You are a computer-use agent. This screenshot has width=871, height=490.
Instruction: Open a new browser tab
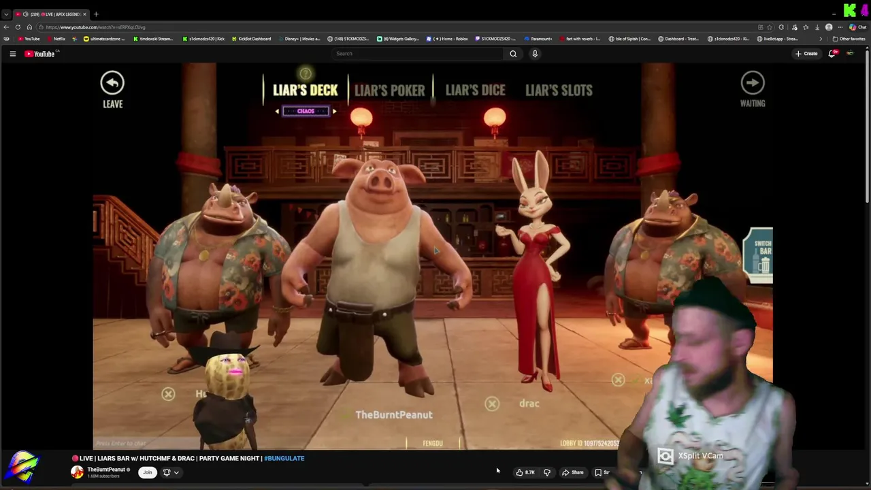[96, 14]
